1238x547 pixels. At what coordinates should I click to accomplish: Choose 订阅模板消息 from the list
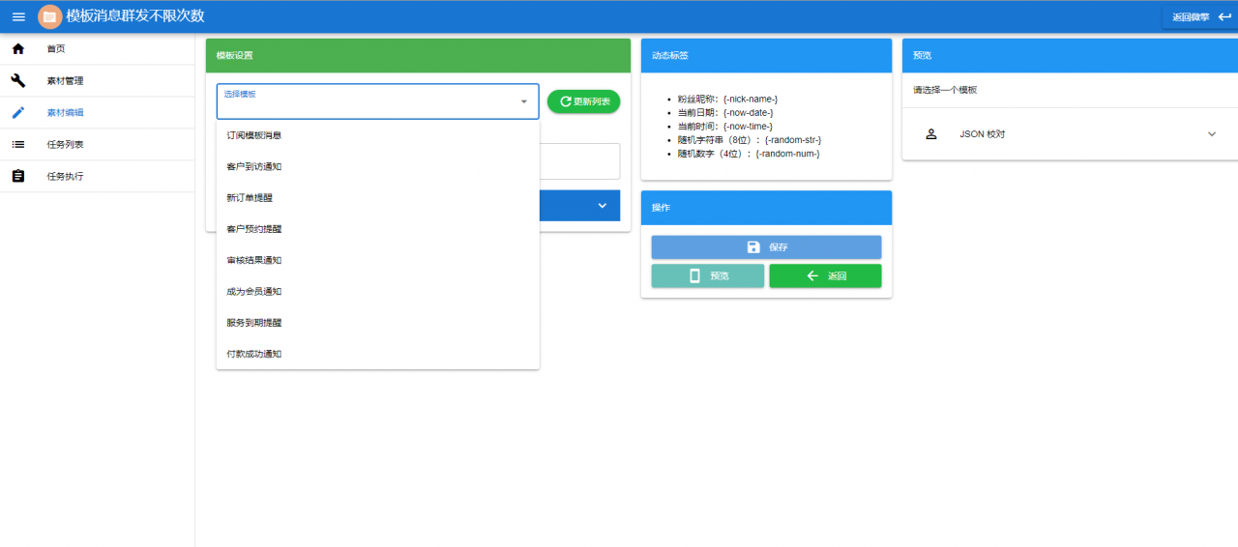tap(377, 135)
